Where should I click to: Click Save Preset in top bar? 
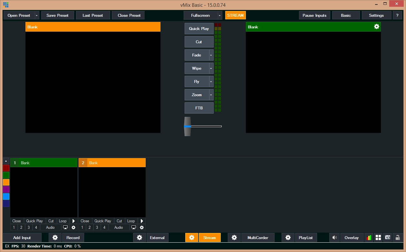pos(57,15)
